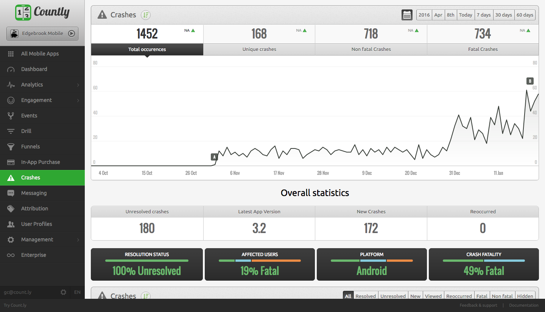Click the Enterprise infinity icon
This screenshot has height=312, width=545.
[11, 255]
